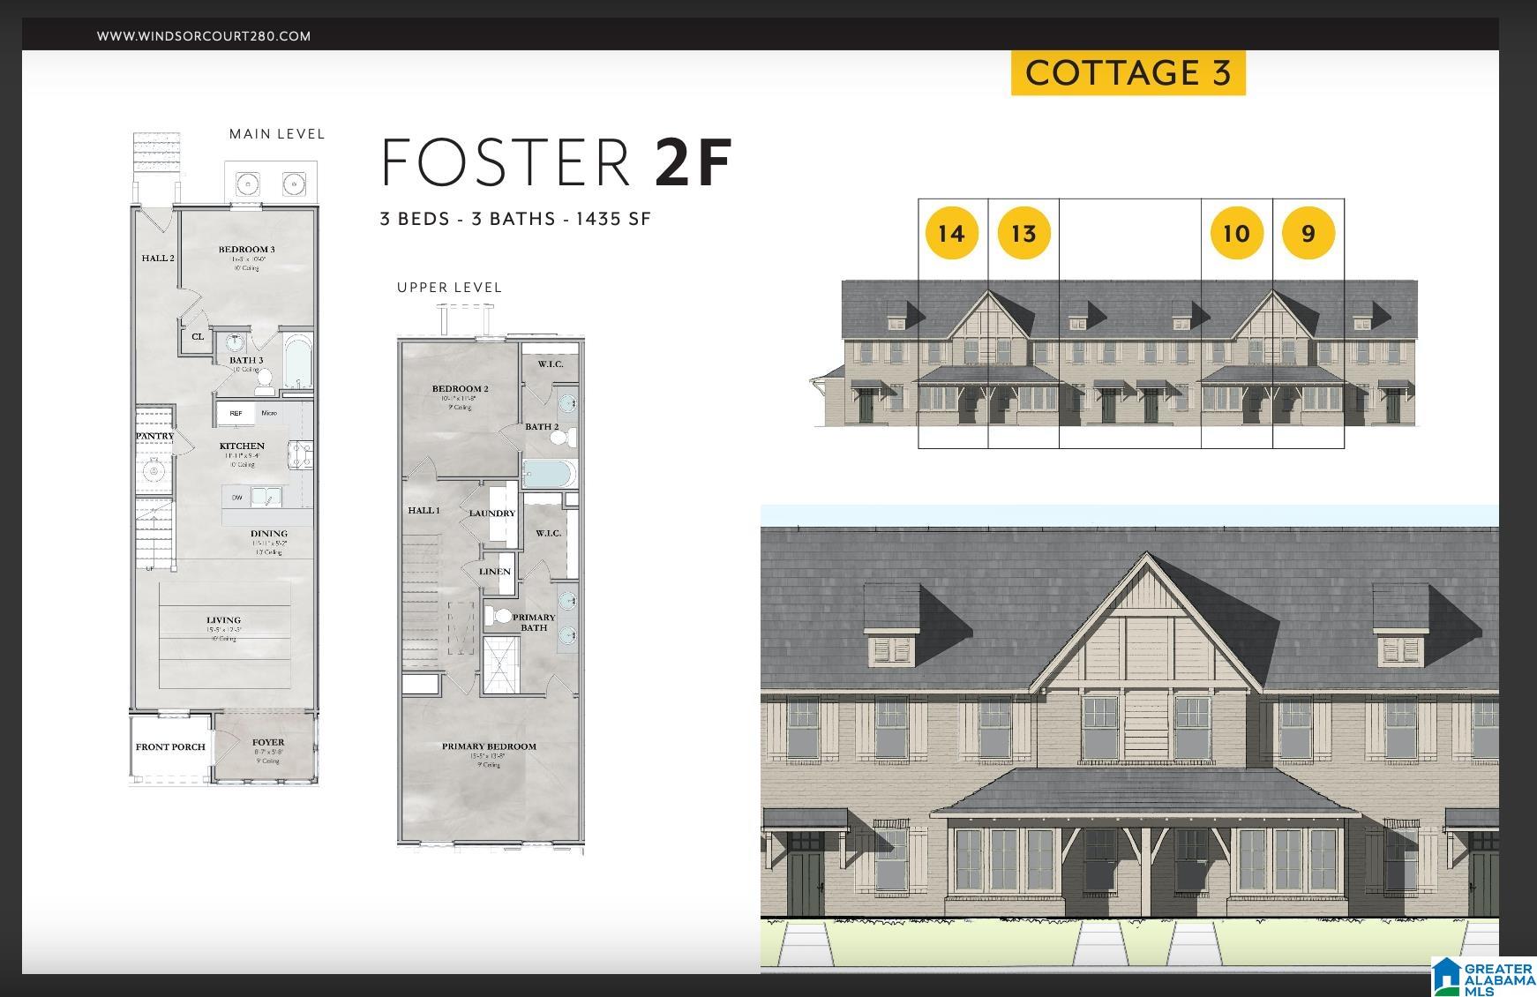Click the Foster 2F title text
Image resolution: width=1537 pixels, height=997 pixels.
tap(556, 162)
